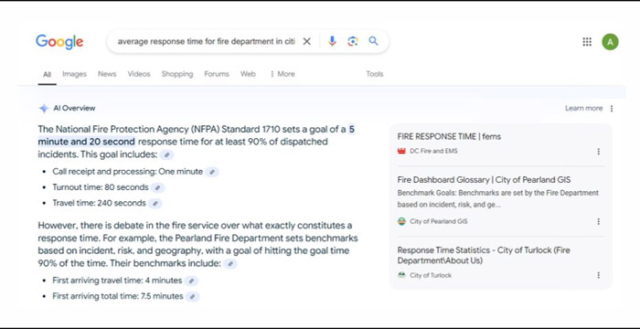This screenshot has width=640, height=329.
Task: Open the Tools button
Action: 374,74
